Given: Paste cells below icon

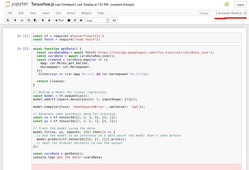Looking at the screenshot, I should (x=35, y=20).
